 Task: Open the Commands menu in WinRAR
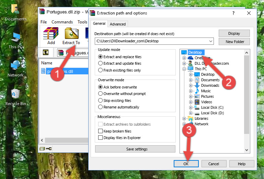[x=62, y=22]
